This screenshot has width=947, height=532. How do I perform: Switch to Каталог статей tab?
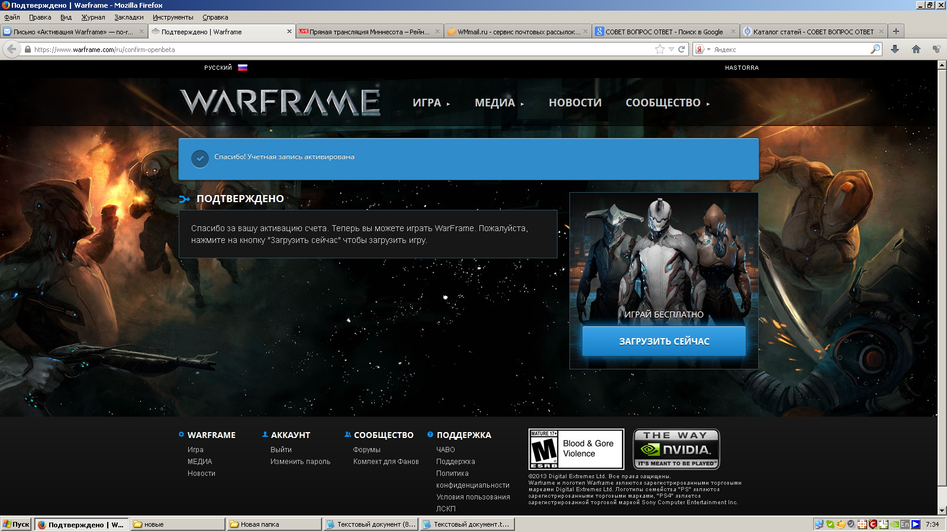pos(813,32)
